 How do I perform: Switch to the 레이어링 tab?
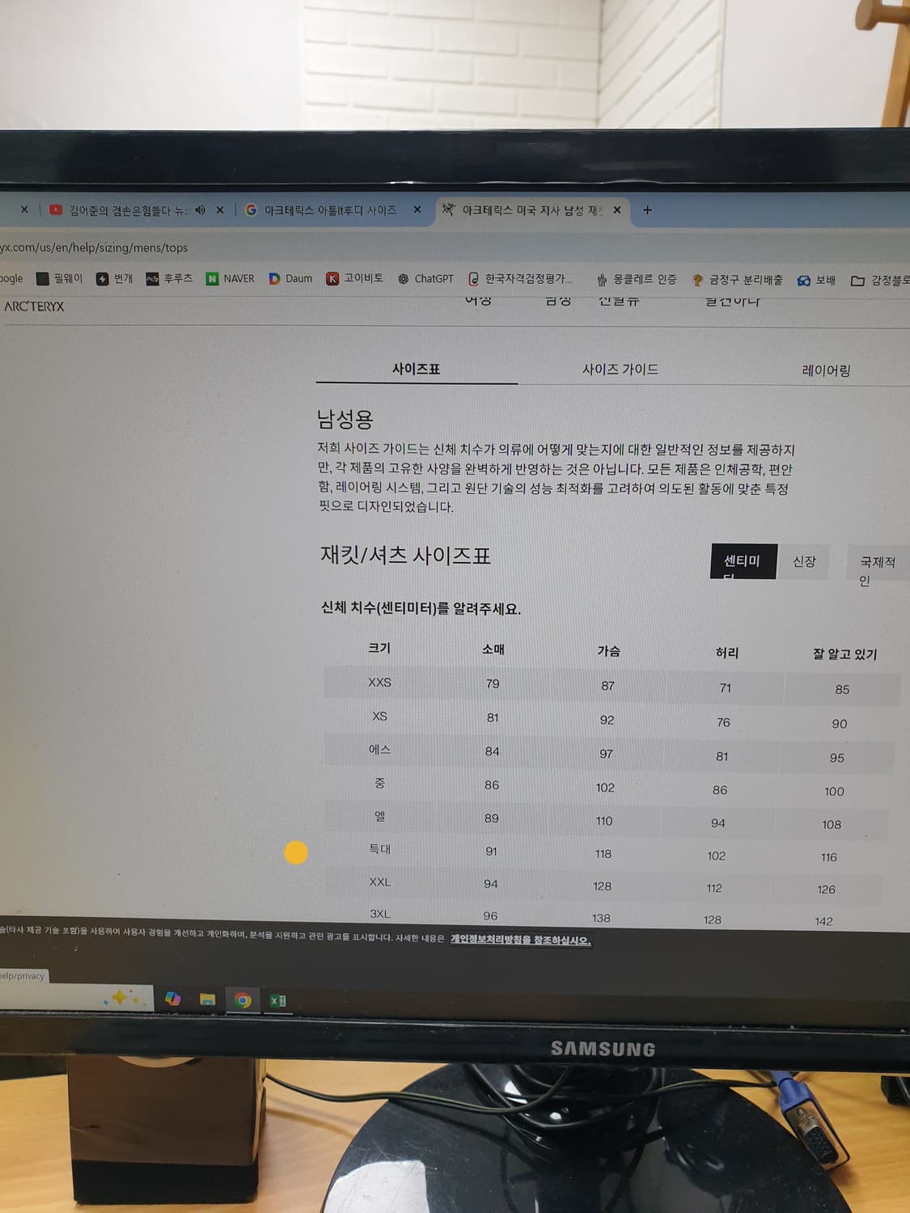[826, 370]
